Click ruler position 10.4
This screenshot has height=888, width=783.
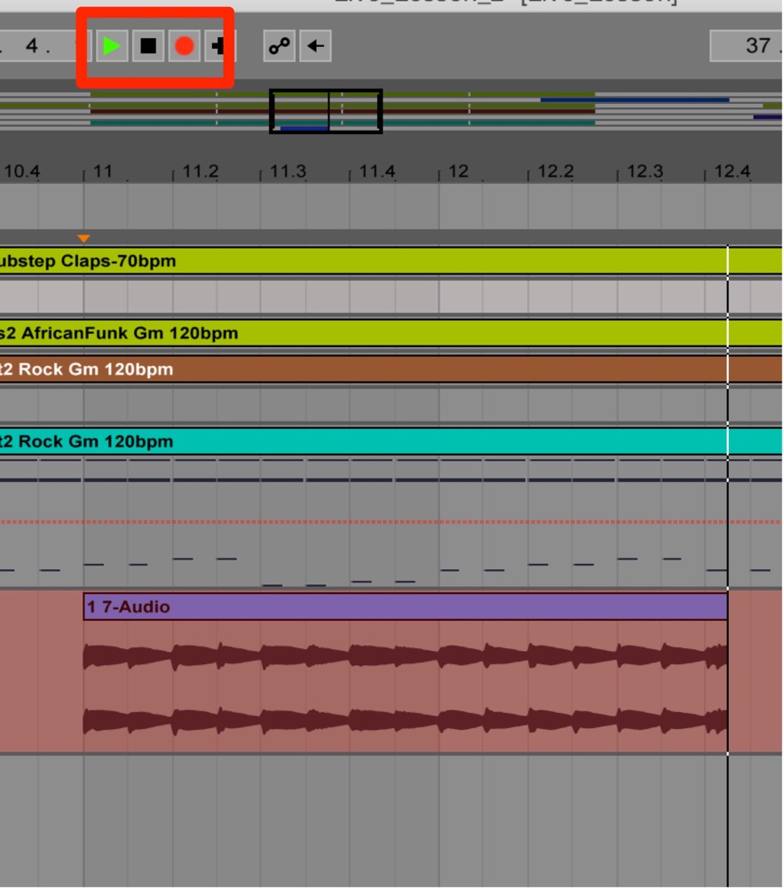click(x=21, y=171)
